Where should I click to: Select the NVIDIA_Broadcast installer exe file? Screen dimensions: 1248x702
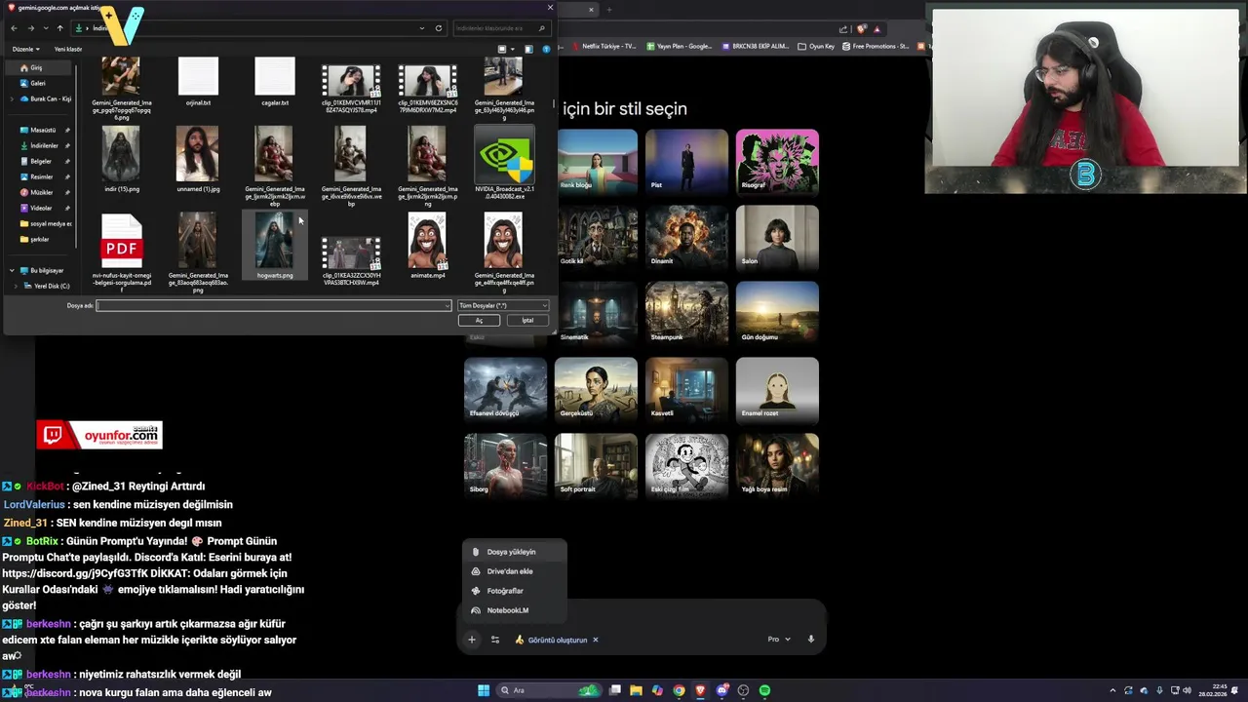[504, 162]
